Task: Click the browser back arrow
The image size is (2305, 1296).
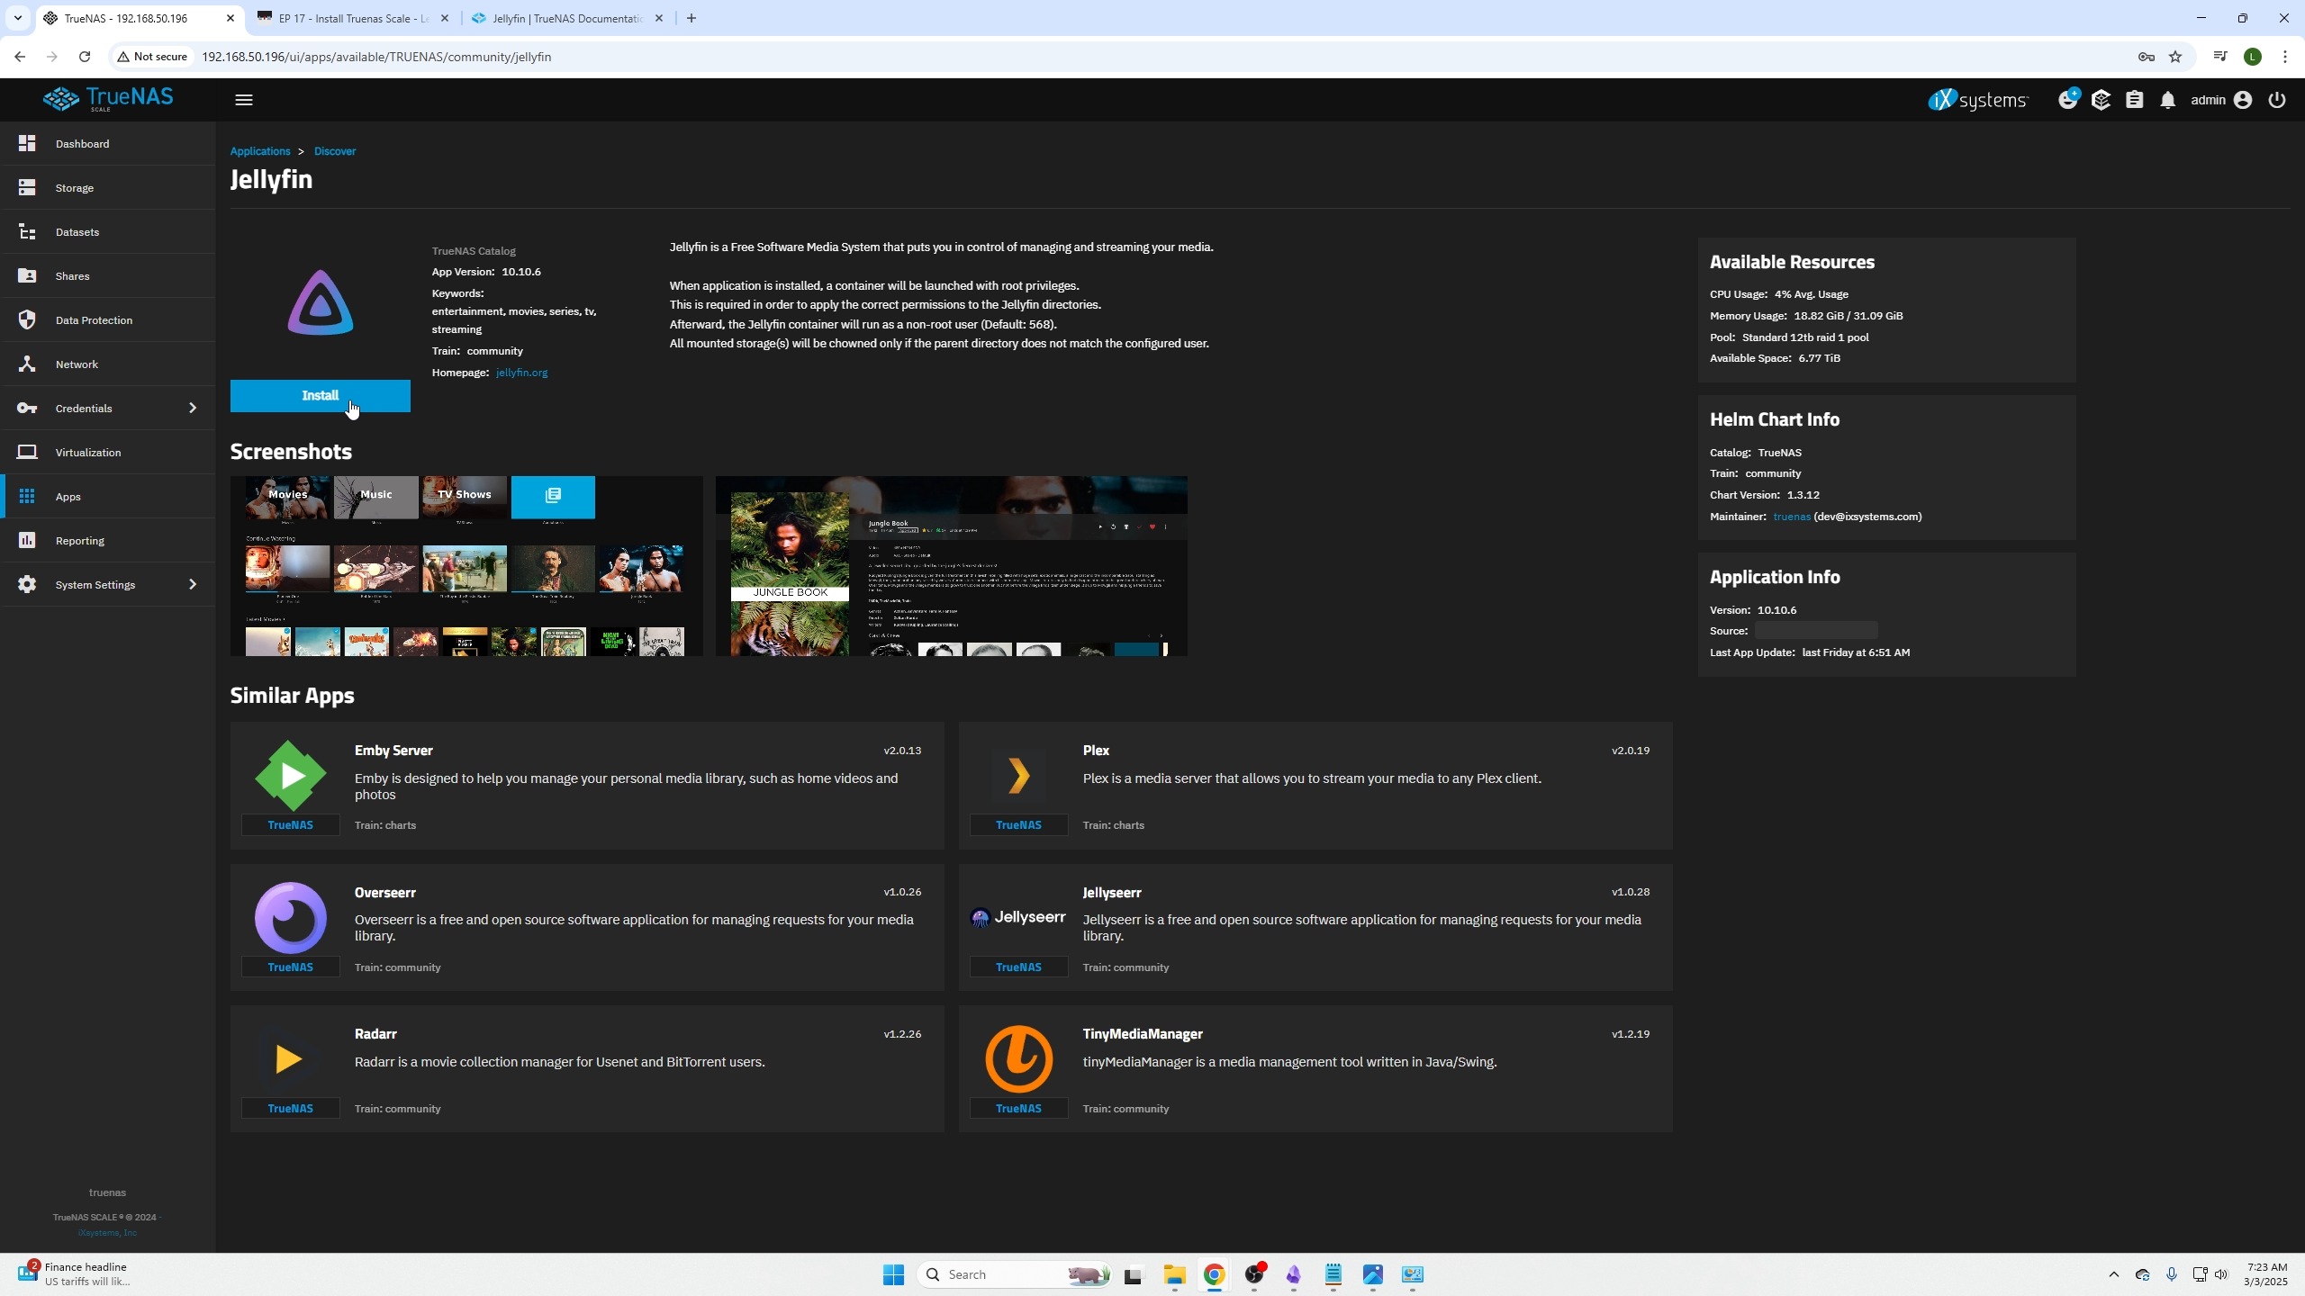Action: [20, 57]
